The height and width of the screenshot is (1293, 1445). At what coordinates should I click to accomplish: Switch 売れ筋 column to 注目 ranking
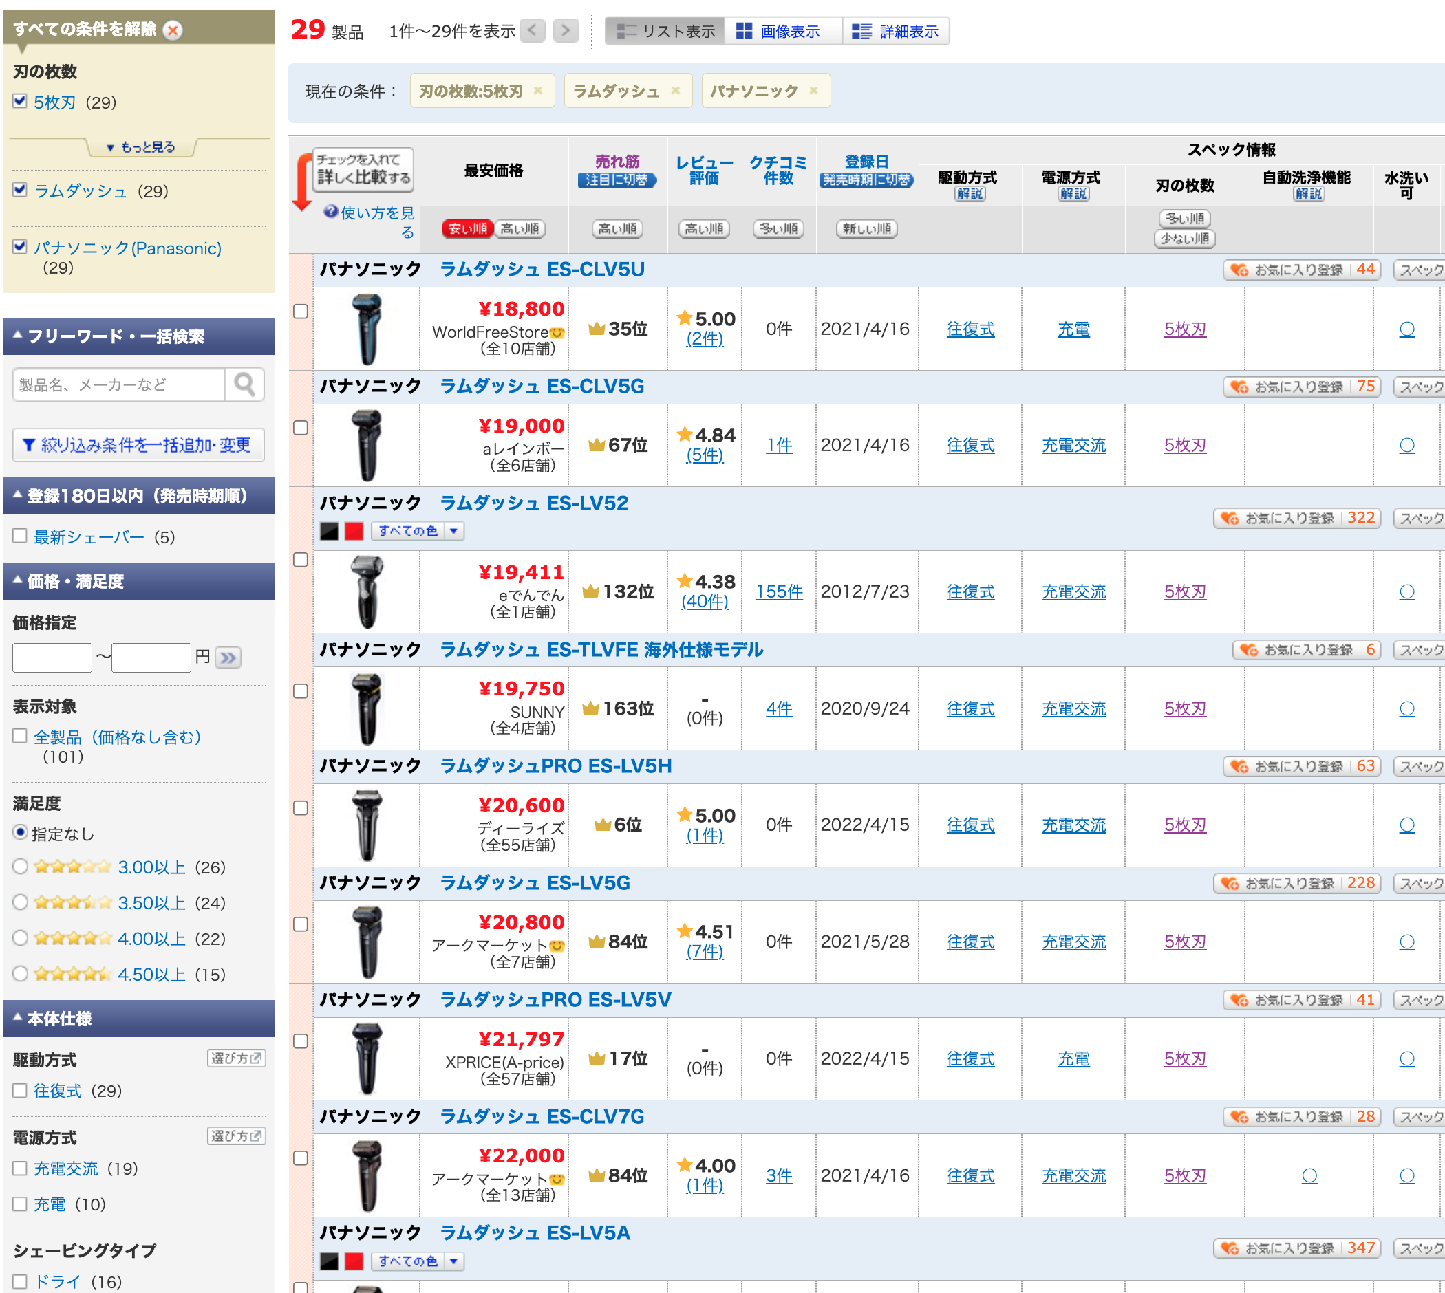617,180
